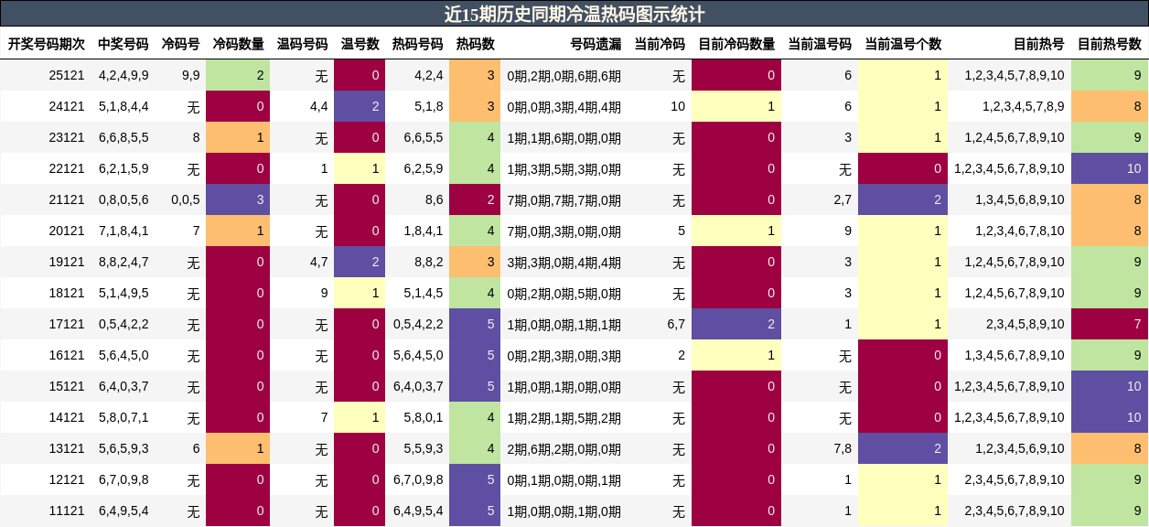Select period cell 14121
The image size is (1149, 527).
67,417
